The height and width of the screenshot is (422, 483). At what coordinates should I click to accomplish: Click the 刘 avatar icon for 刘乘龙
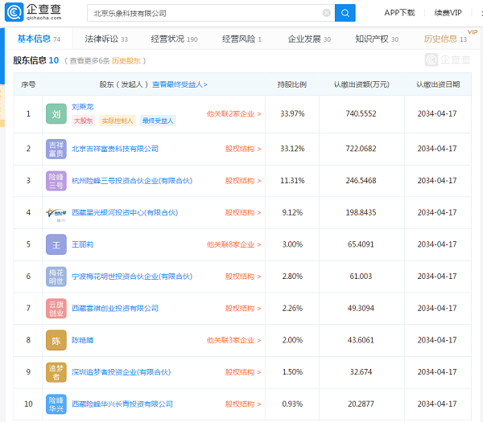pos(56,114)
